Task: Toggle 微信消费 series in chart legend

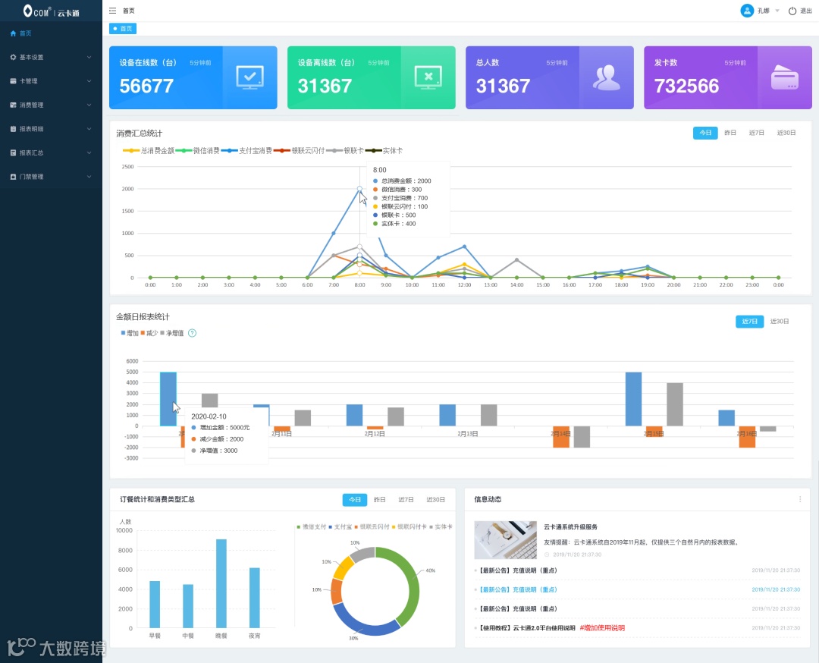Action: pyautogui.click(x=197, y=150)
